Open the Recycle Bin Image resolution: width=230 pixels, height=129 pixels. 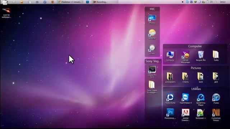tap(201, 56)
